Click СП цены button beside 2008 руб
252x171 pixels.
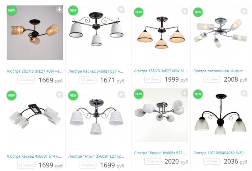212,79
